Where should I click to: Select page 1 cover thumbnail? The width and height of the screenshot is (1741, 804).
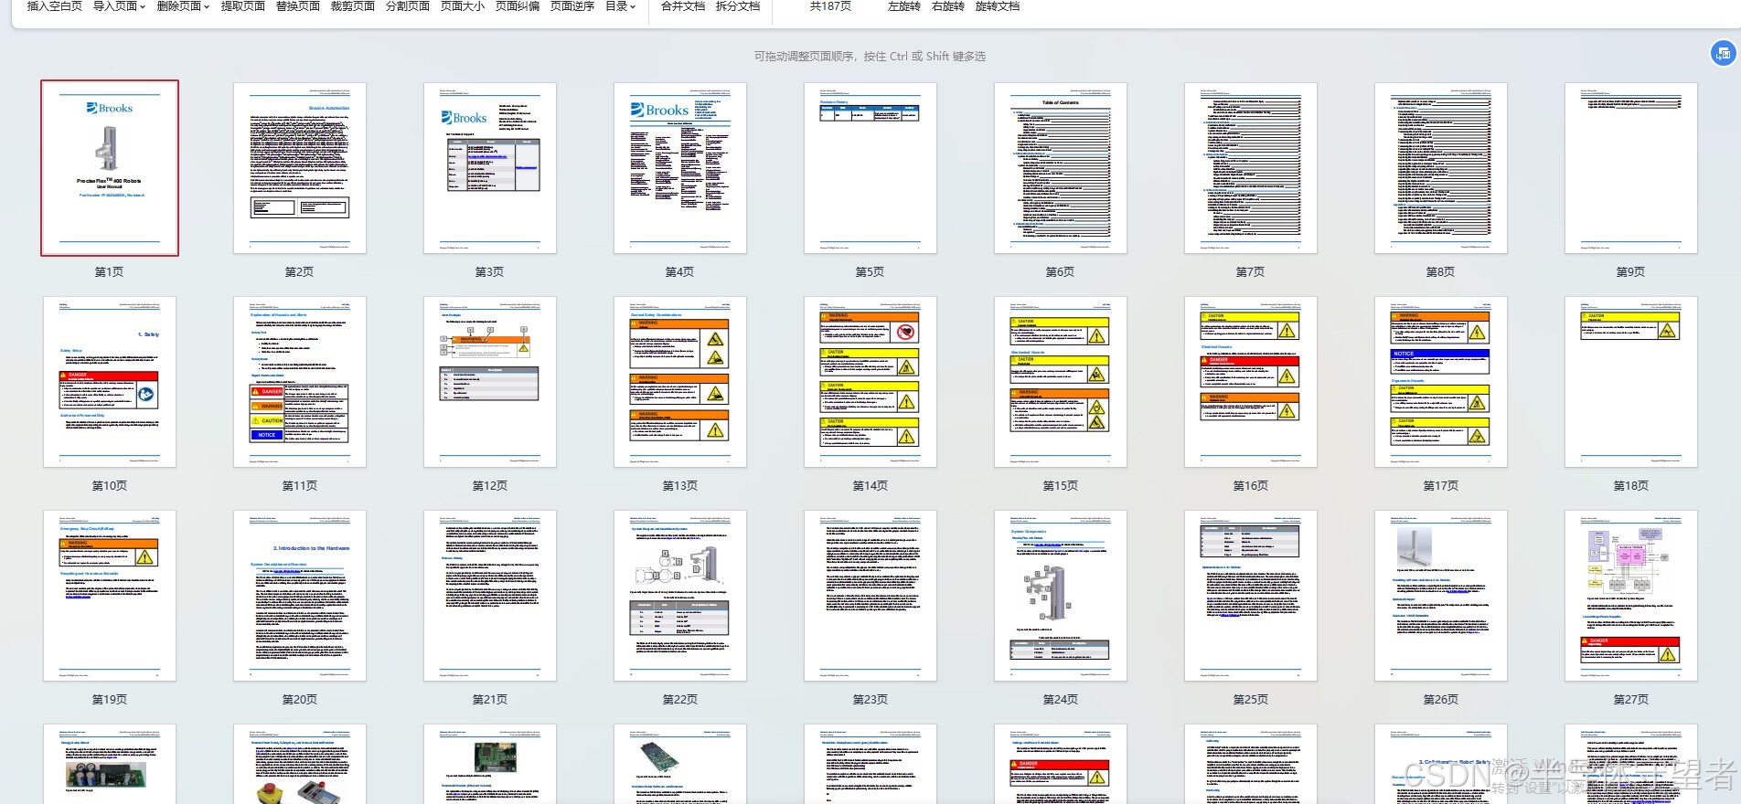(110, 168)
